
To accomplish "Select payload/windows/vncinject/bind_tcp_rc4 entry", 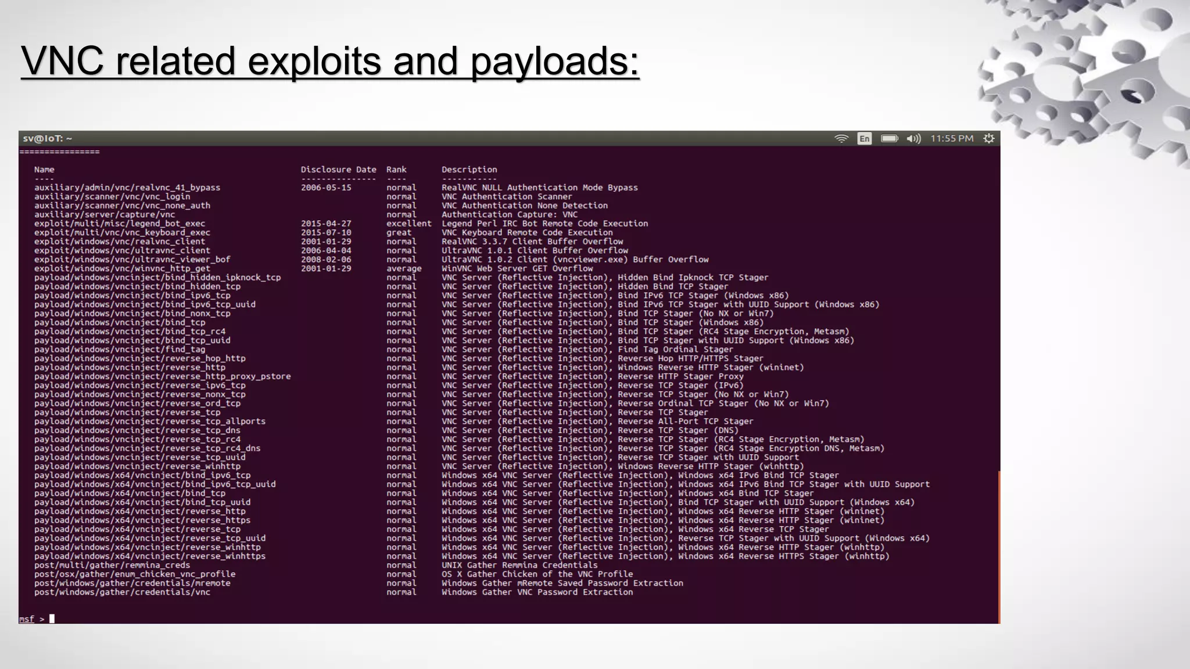I will coord(130,332).
